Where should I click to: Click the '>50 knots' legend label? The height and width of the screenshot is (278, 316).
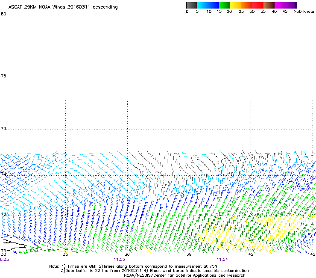(x=304, y=11)
